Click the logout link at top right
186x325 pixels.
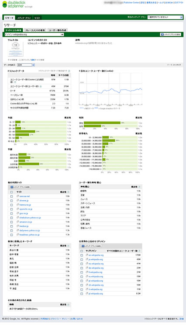click(x=179, y=3)
